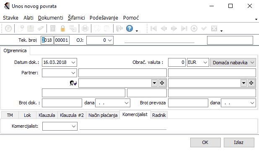Open the blue Help question-mark icon
This screenshot has height=154, width=259.
point(129,28)
